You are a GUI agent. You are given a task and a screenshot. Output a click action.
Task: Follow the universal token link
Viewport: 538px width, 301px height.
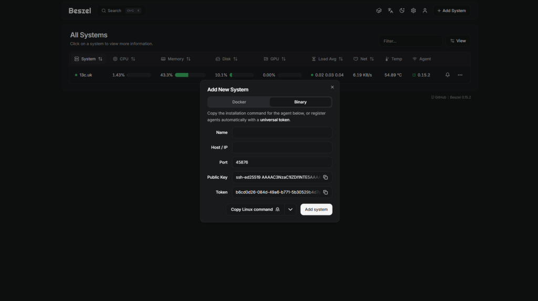pyautogui.click(x=274, y=120)
